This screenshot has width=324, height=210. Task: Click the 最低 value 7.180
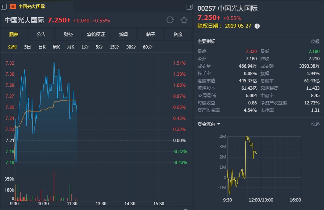pos(314,51)
